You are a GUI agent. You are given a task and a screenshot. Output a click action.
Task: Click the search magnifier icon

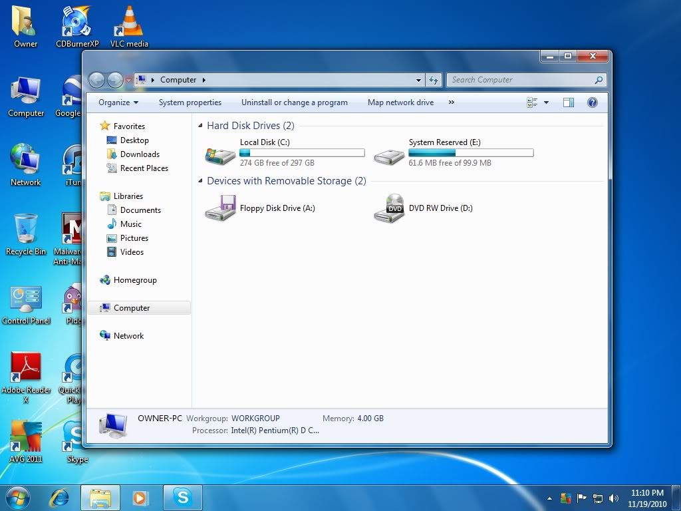[x=599, y=80]
